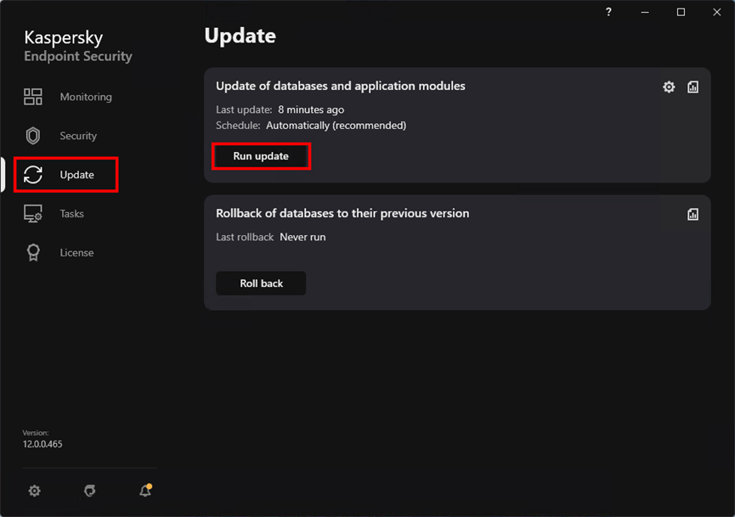
Task: Click the Kaspersky Endpoint Security title
Action: click(78, 46)
